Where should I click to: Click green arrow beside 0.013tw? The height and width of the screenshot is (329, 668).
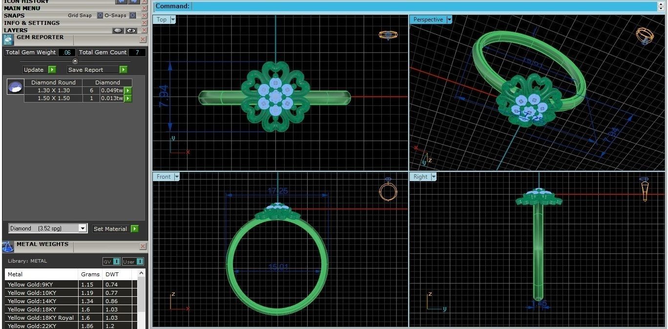click(x=128, y=98)
